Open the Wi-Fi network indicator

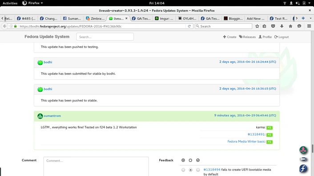285,3
